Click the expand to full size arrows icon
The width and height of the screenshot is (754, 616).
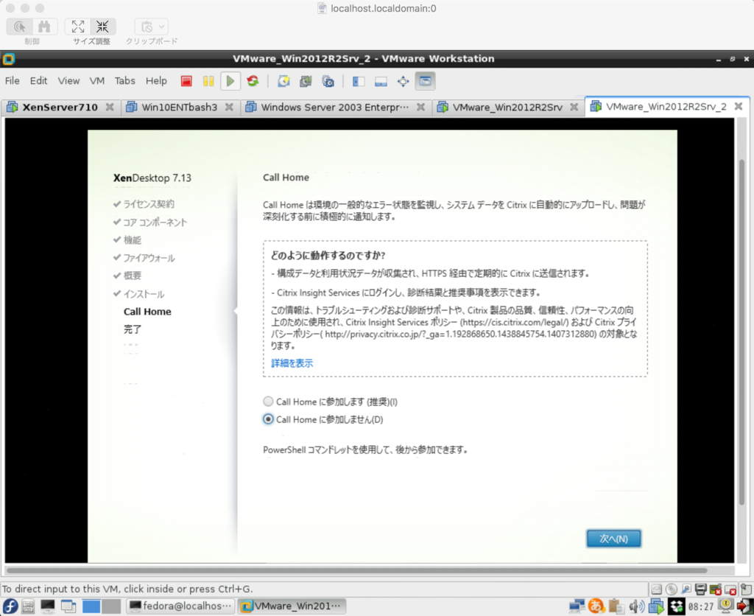[x=78, y=27]
